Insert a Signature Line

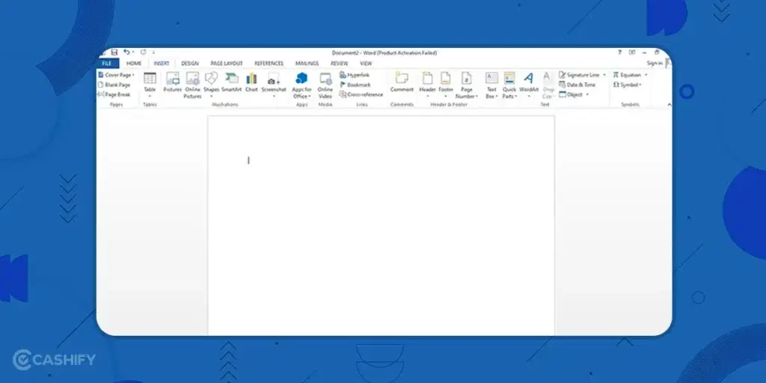coord(580,76)
